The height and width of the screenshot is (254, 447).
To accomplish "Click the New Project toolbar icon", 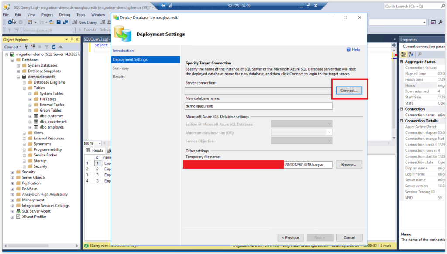I will (30, 22).
